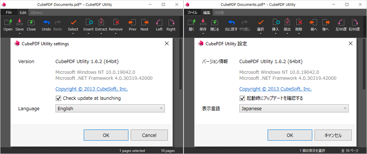
Task: Open the その他 tab
Action: point(219,13)
